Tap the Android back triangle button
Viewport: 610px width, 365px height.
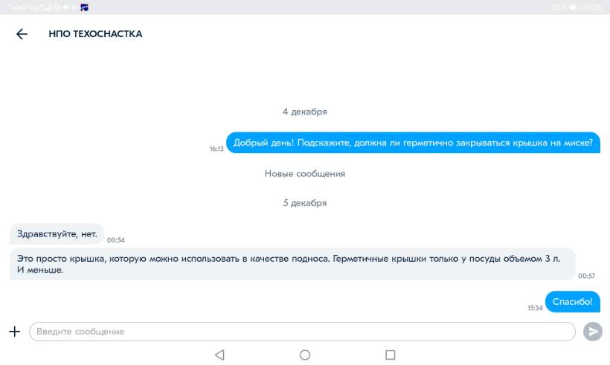219,355
